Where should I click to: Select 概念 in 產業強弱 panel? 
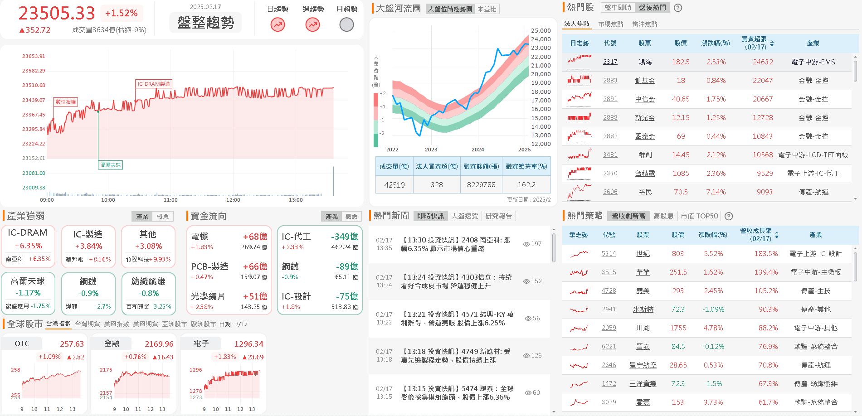(163, 217)
